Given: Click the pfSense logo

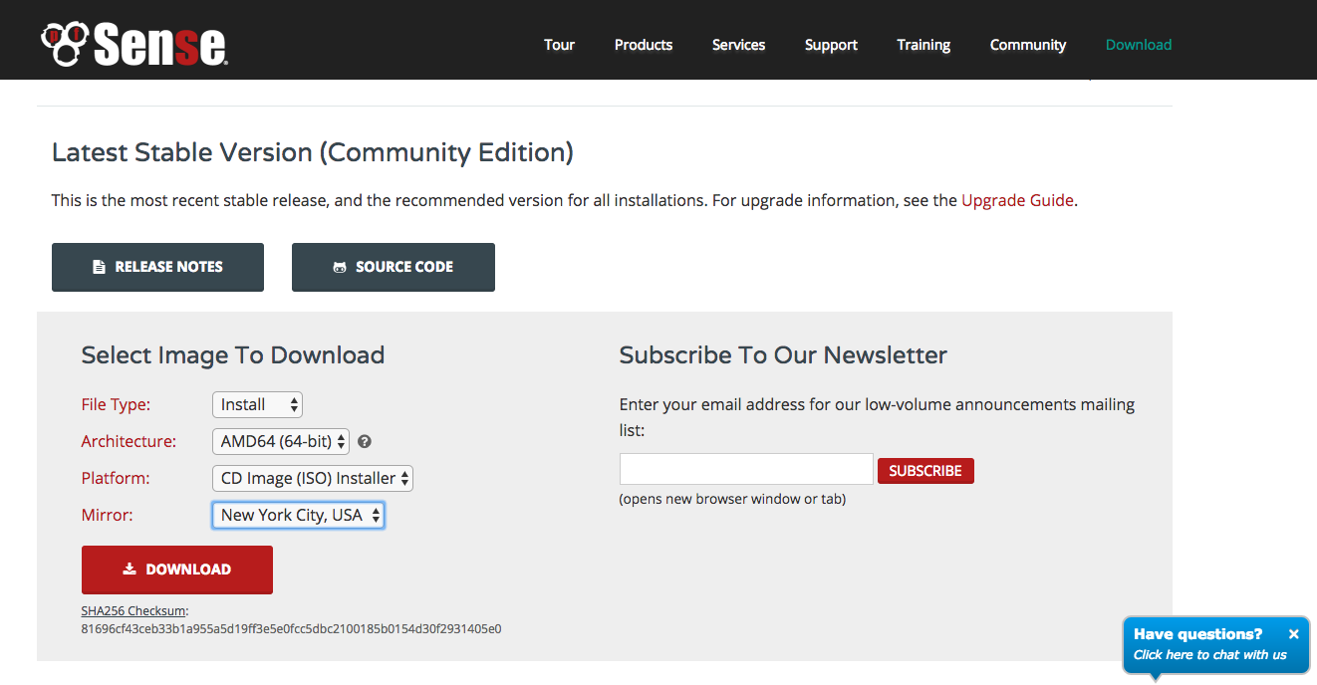Looking at the screenshot, I should tap(134, 44).
